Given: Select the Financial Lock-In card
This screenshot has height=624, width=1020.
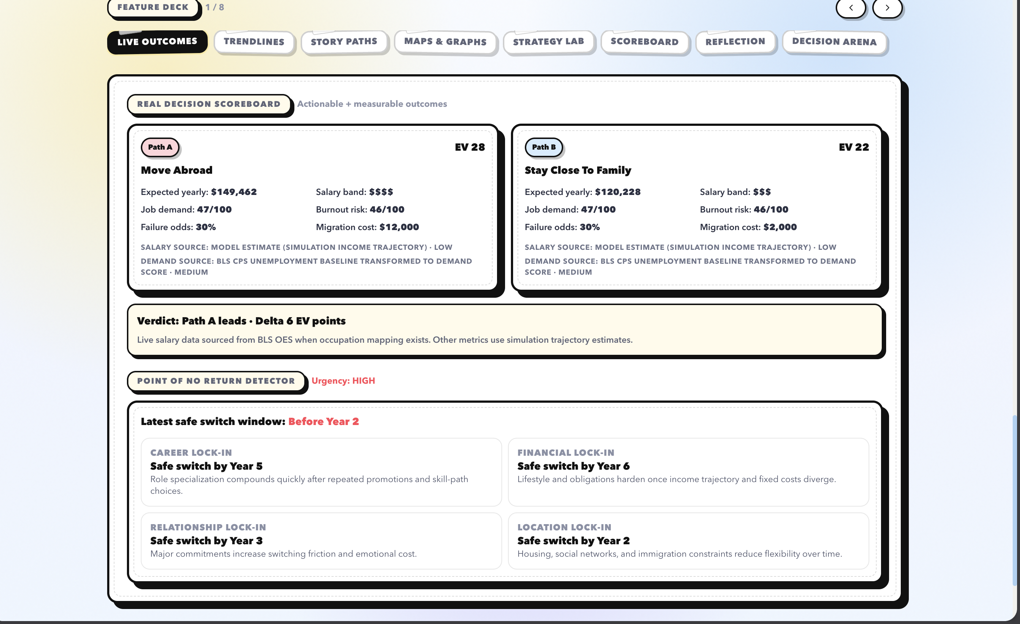Looking at the screenshot, I should point(688,472).
